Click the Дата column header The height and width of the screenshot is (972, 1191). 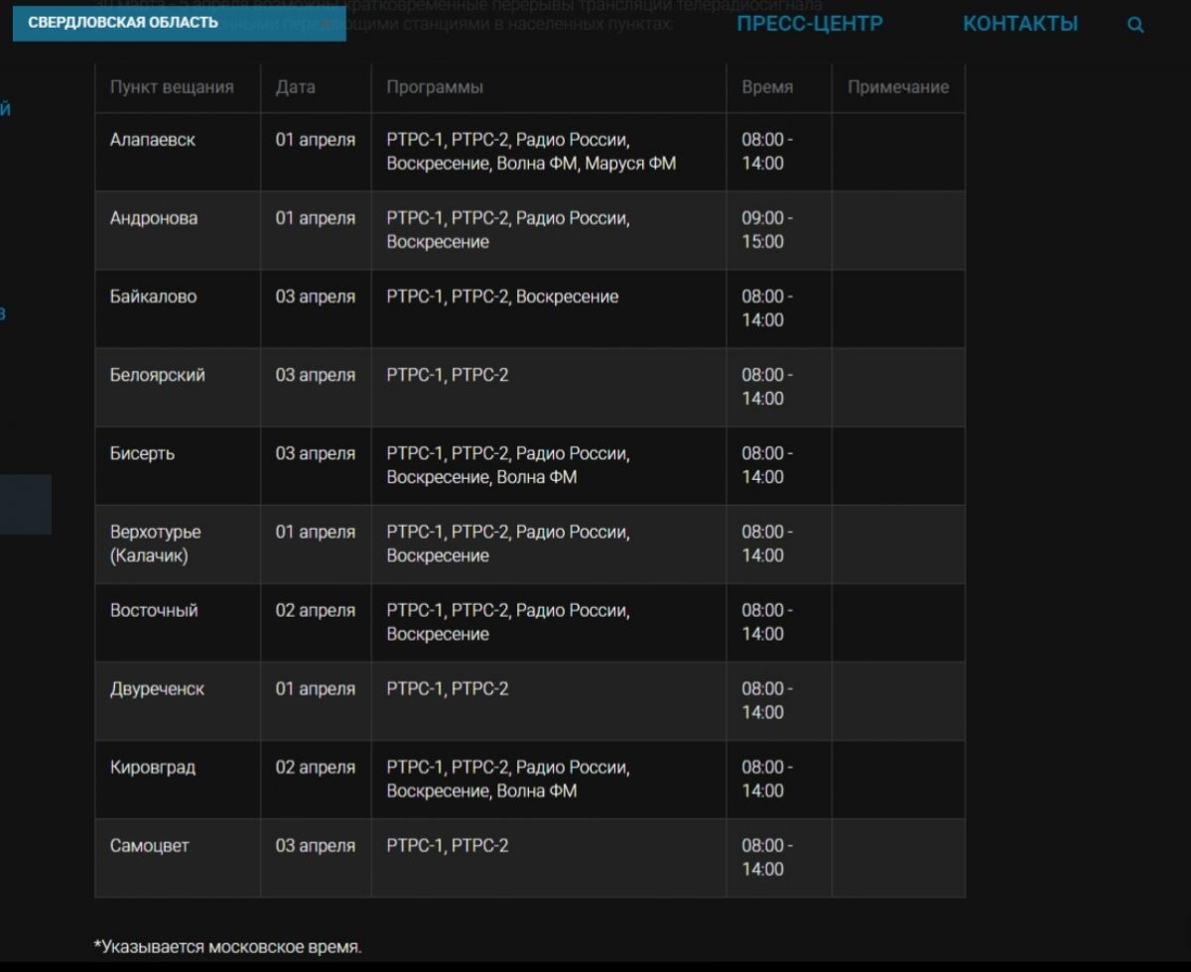[295, 87]
